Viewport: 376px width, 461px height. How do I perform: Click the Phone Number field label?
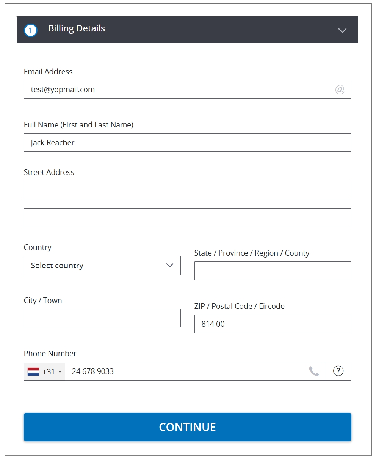[x=50, y=354]
